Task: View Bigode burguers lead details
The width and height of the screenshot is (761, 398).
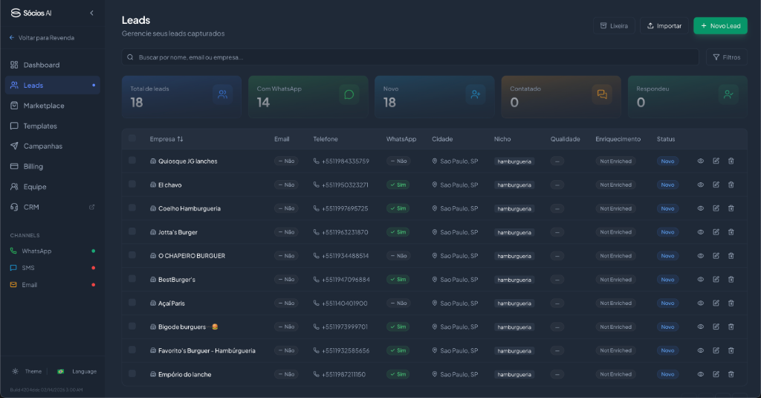Action: [x=700, y=327]
